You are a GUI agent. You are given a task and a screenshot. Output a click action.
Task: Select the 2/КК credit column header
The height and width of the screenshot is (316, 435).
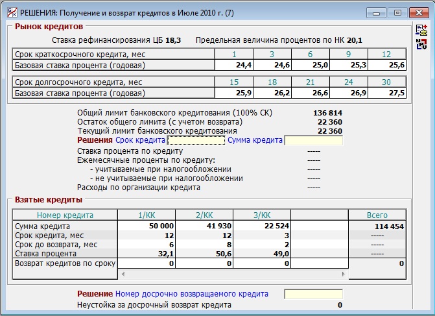[204, 215]
